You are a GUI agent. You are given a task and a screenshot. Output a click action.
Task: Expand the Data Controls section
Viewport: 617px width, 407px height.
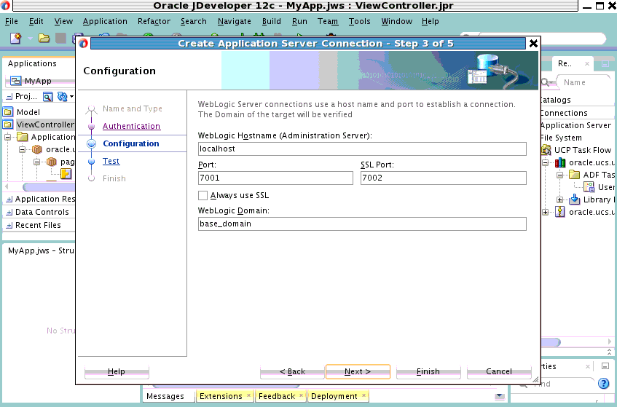click(9, 213)
